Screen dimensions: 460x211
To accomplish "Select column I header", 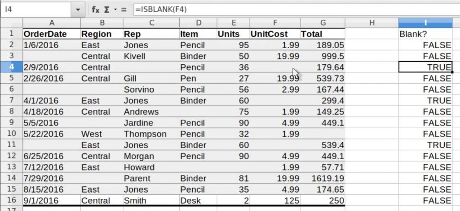I will pyautogui.click(x=425, y=23).
